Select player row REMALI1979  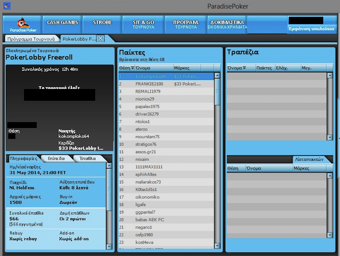click(x=166, y=91)
